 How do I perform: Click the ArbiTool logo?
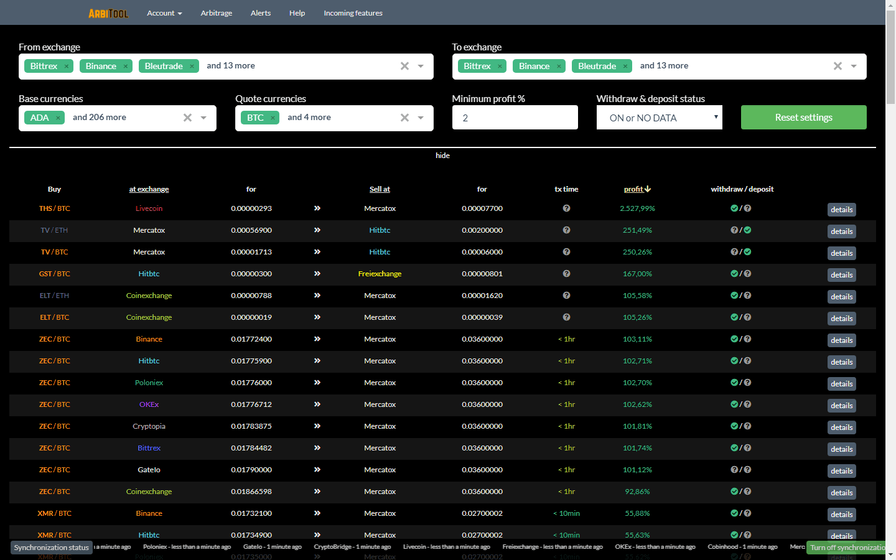tap(108, 13)
